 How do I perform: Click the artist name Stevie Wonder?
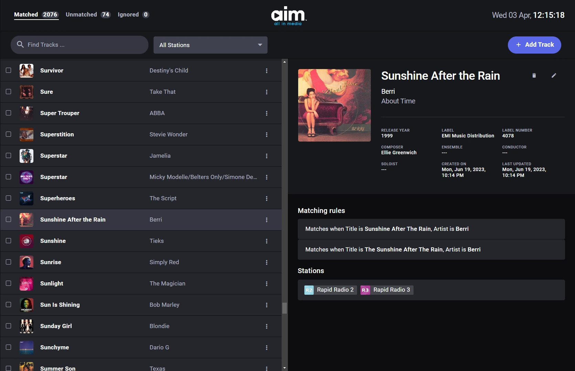point(168,134)
